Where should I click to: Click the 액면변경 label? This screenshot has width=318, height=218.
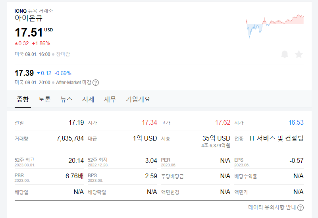pos(170,192)
